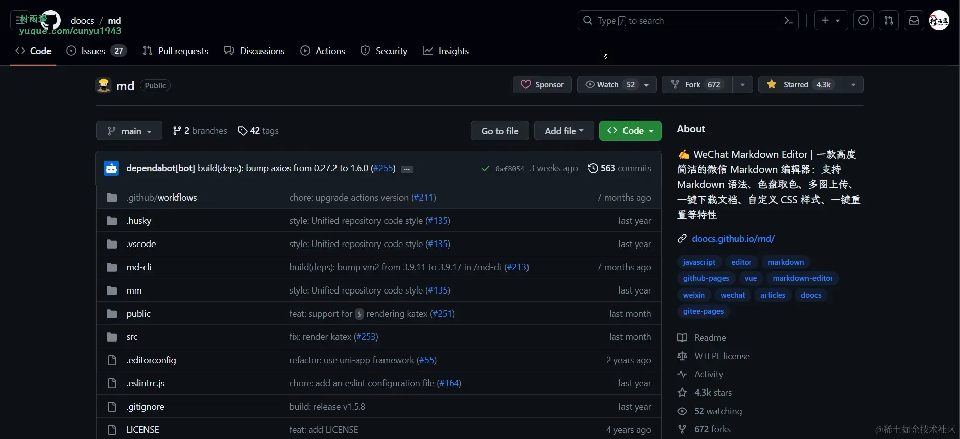
Task: Open the user avatar menu
Action: 939,21
